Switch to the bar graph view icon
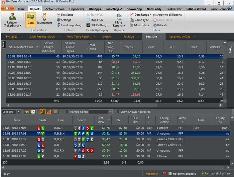The width and height of the screenshot is (234, 177). point(49,112)
